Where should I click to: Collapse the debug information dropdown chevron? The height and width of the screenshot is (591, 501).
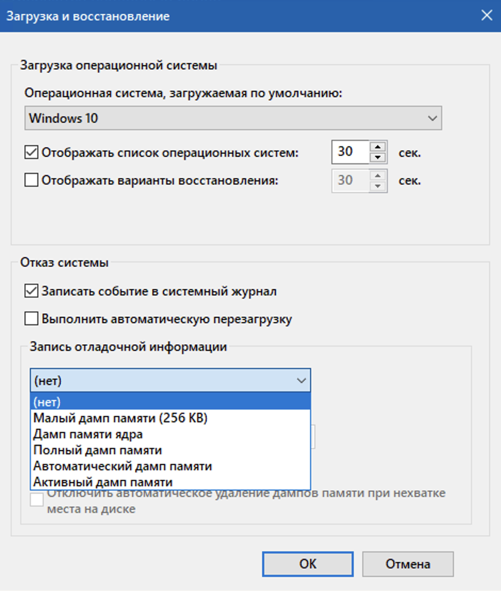pyautogui.click(x=302, y=380)
